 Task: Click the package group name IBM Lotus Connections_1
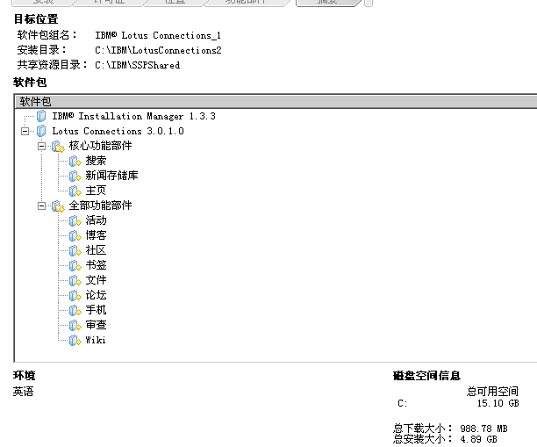(158, 35)
